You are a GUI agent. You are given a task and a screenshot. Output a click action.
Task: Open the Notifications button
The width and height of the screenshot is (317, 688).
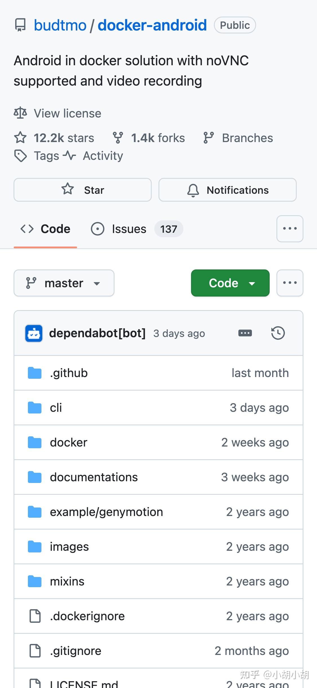(227, 190)
